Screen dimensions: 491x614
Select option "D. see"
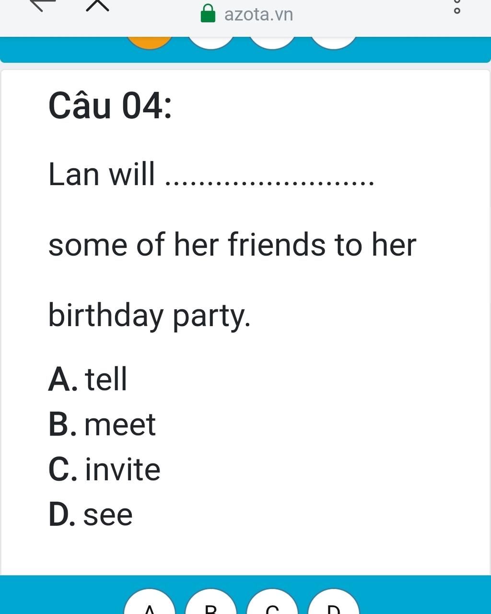[x=91, y=514]
